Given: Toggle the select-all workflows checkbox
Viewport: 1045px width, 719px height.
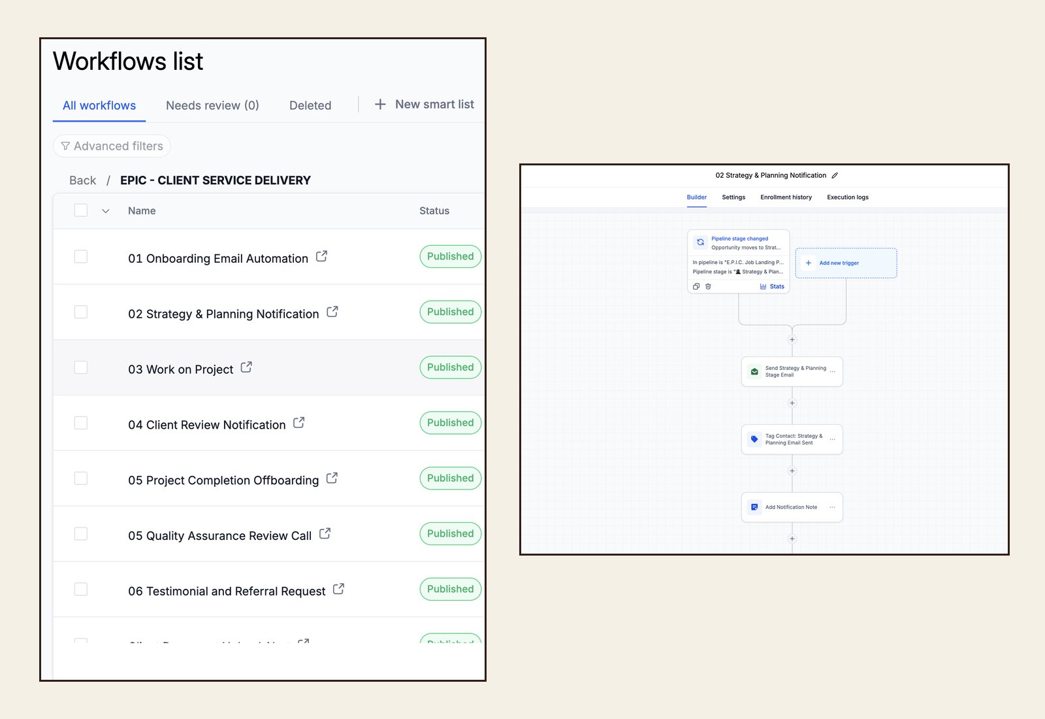Looking at the screenshot, I should (81, 210).
